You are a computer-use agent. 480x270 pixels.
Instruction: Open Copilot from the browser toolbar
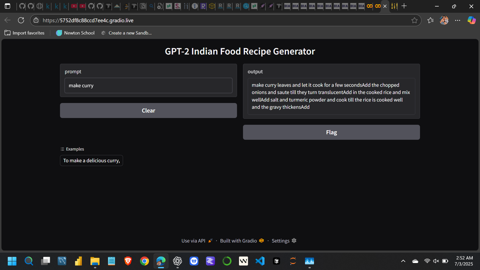pos(471,20)
